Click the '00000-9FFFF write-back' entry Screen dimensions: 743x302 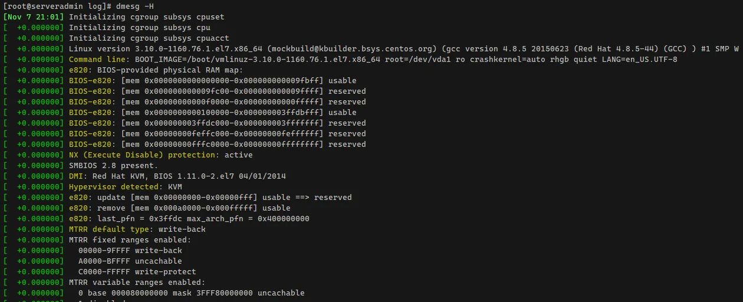130,250
